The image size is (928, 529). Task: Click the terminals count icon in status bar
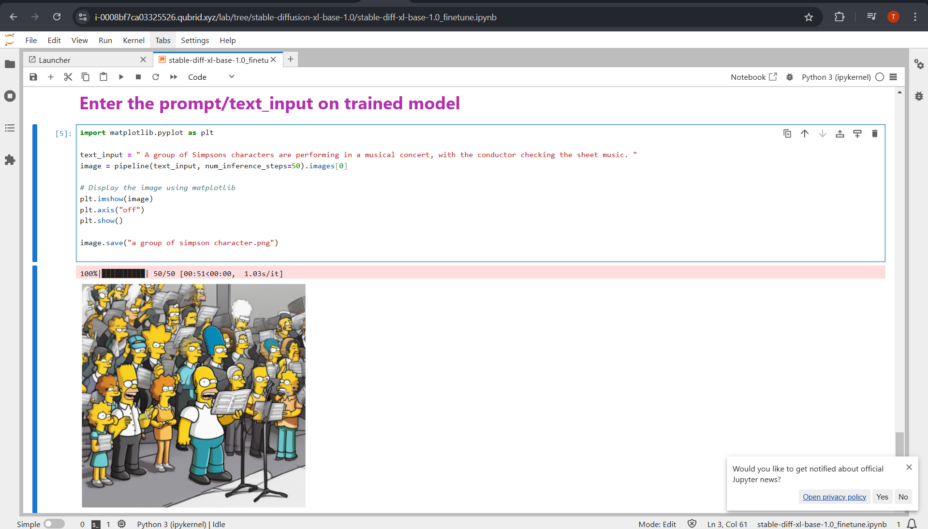click(x=96, y=524)
